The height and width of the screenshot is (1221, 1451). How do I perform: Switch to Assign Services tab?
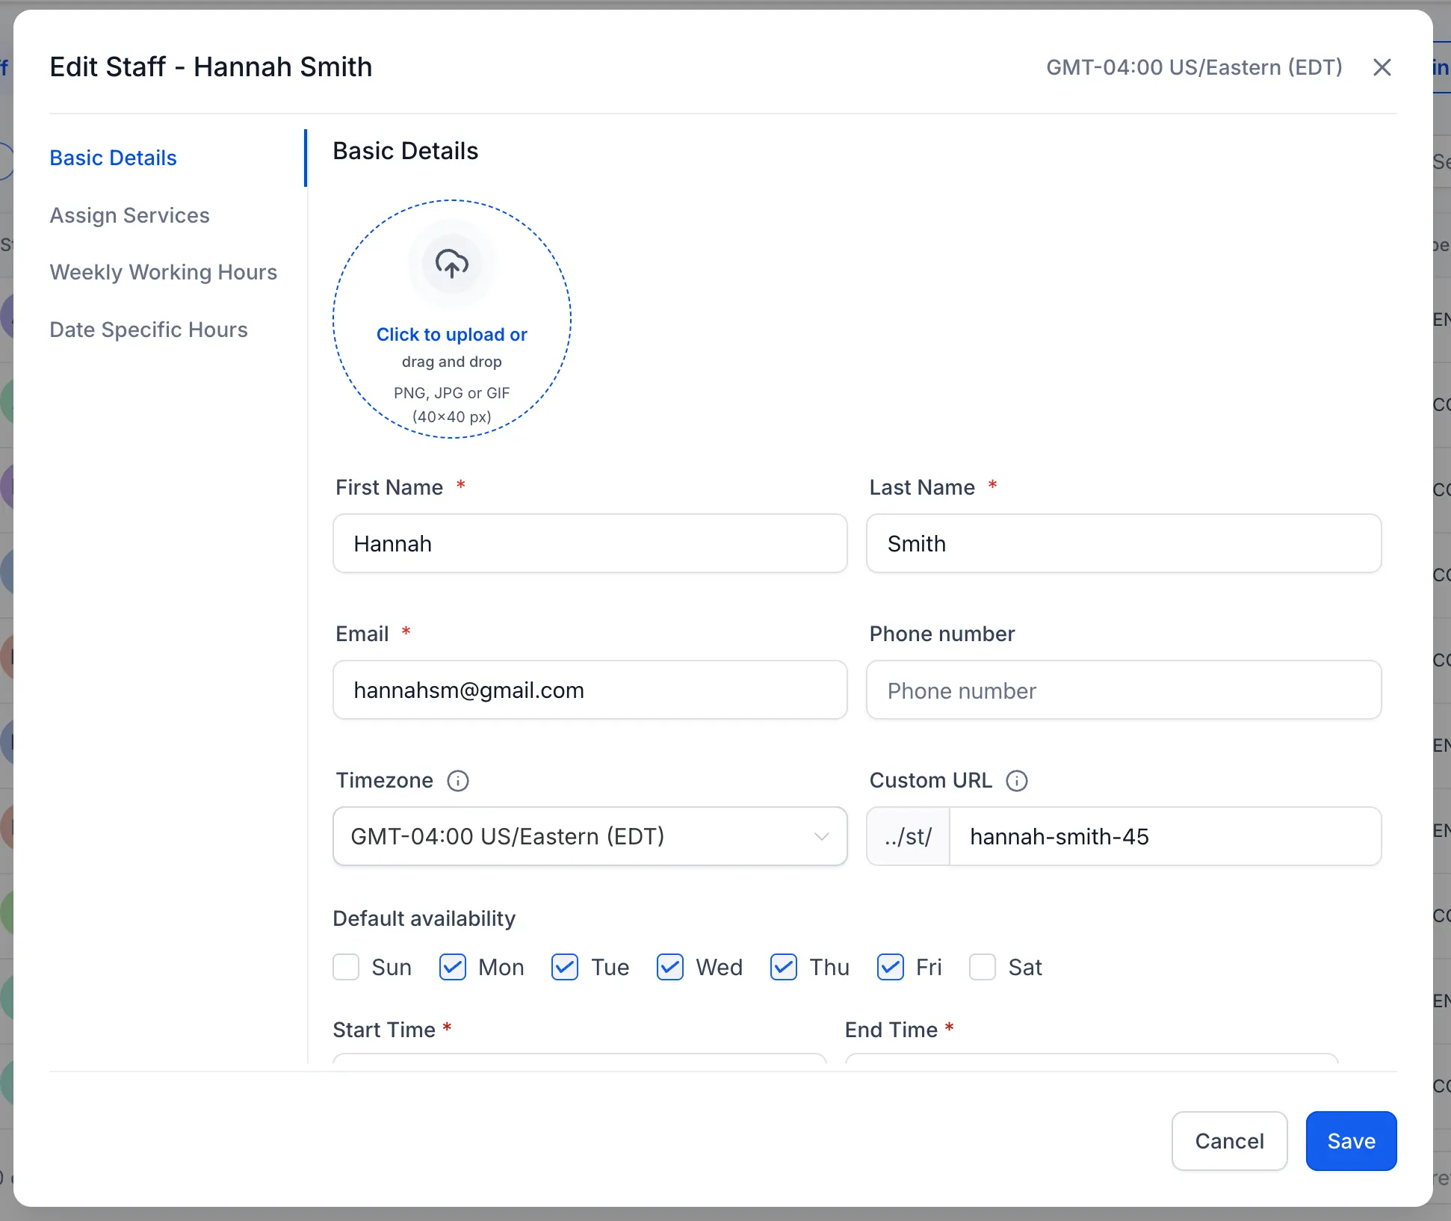[x=130, y=215]
